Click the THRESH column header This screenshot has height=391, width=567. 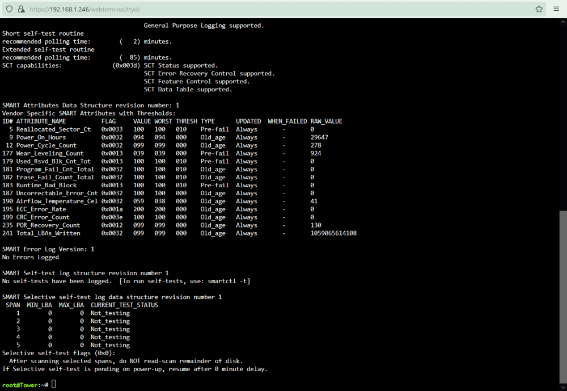(187, 121)
